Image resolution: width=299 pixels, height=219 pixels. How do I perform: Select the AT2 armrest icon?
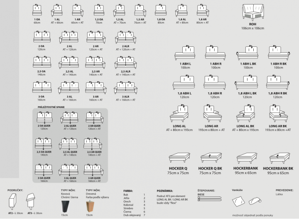(12, 202)
